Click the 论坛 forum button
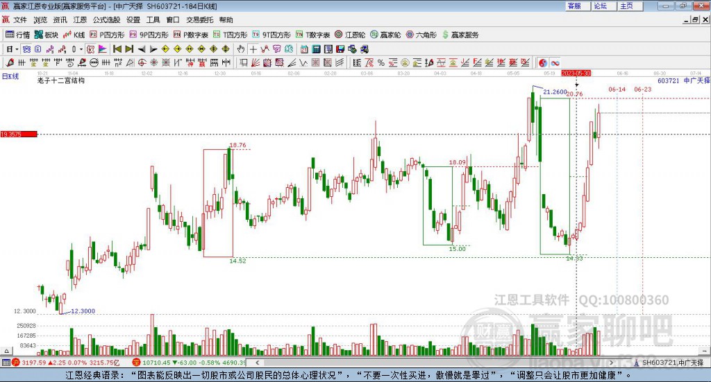The width and height of the screenshot is (711, 382). [601, 6]
